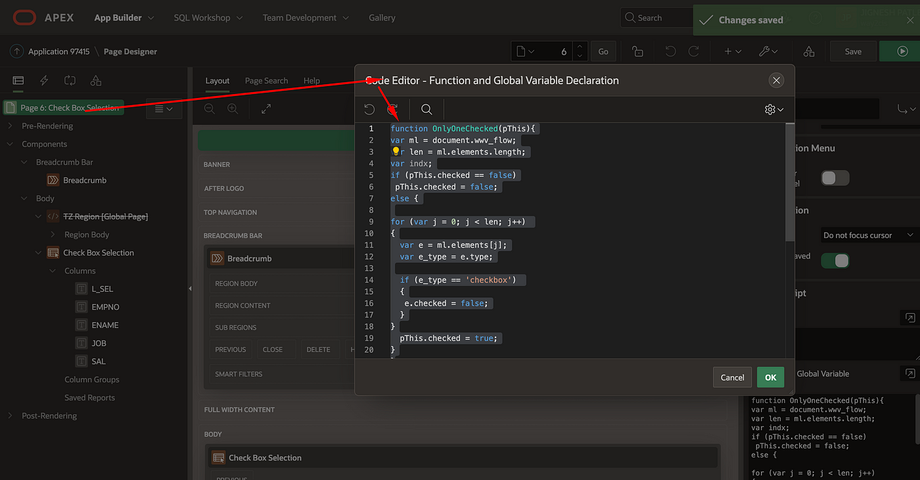Open the Create plus menu
This screenshot has width=920, height=480.
point(733,51)
